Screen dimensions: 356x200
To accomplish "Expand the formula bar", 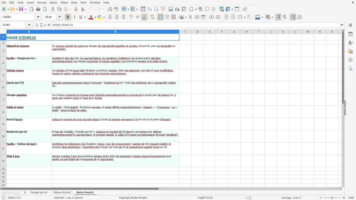I will tap(342, 25).
